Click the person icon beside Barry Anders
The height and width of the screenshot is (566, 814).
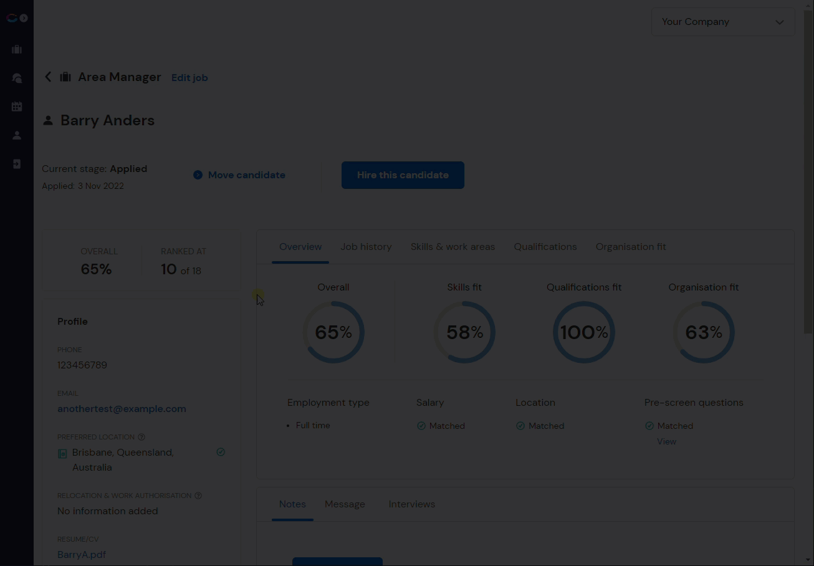click(48, 120)
